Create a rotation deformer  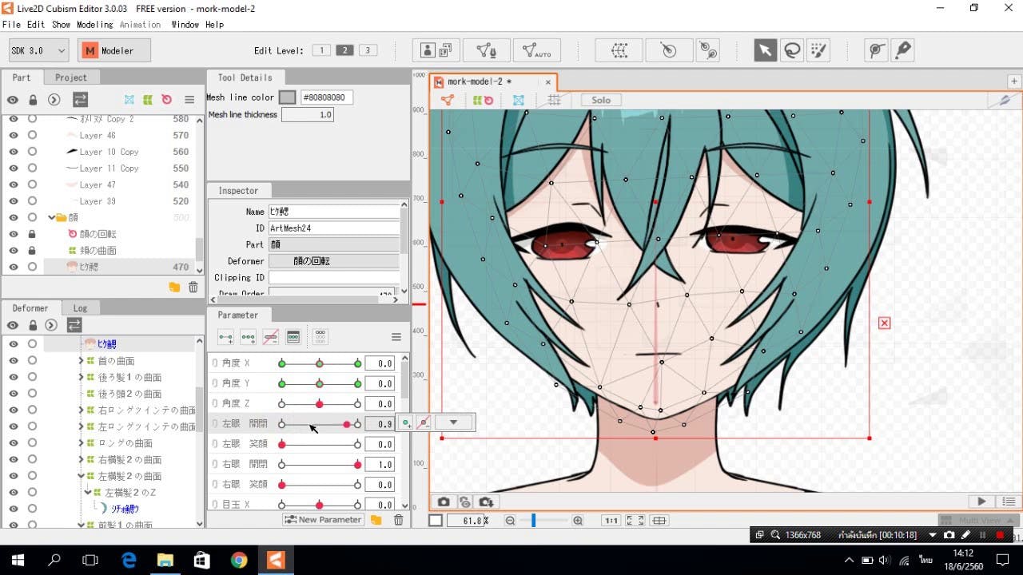click(x=669, y=50)
